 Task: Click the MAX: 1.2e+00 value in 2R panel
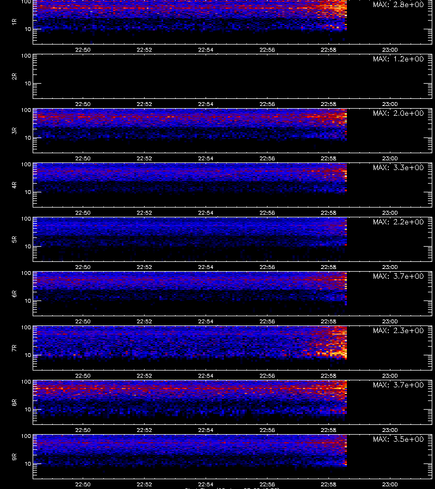point(398,59)
